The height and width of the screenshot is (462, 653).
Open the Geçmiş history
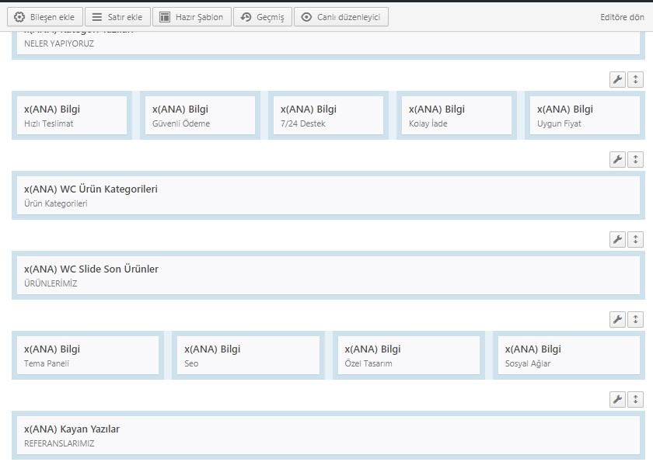pyautogui.click(x=263, y=17)
